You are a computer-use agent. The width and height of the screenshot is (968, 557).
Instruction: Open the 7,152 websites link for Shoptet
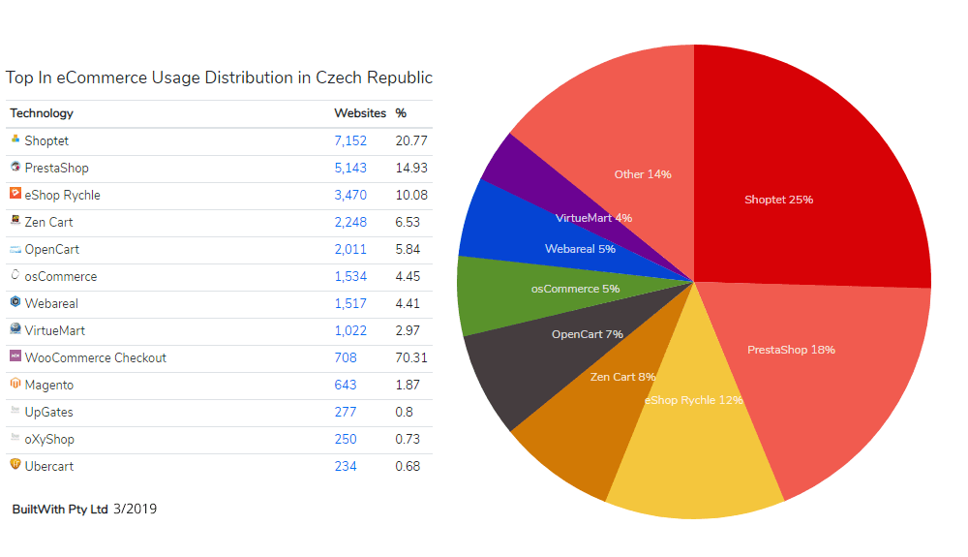pos(350,141)
